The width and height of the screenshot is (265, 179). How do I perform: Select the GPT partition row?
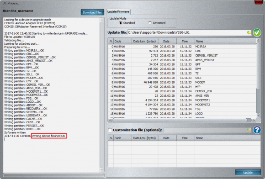(182, 64)
